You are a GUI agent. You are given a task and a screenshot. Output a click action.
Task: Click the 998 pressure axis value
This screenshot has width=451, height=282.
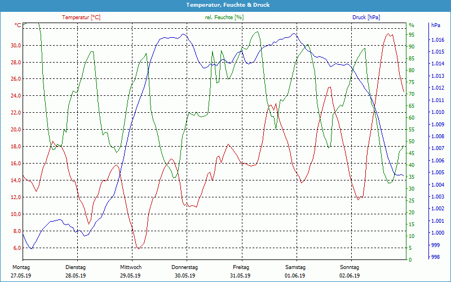pyautogui.click(x=435, y=257)
